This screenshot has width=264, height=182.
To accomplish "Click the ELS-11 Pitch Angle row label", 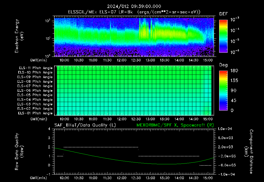I will 36,68.
